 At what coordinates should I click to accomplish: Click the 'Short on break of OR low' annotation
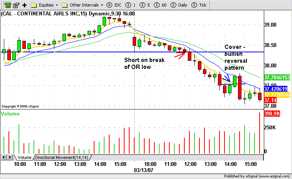[x=144, y=64]
